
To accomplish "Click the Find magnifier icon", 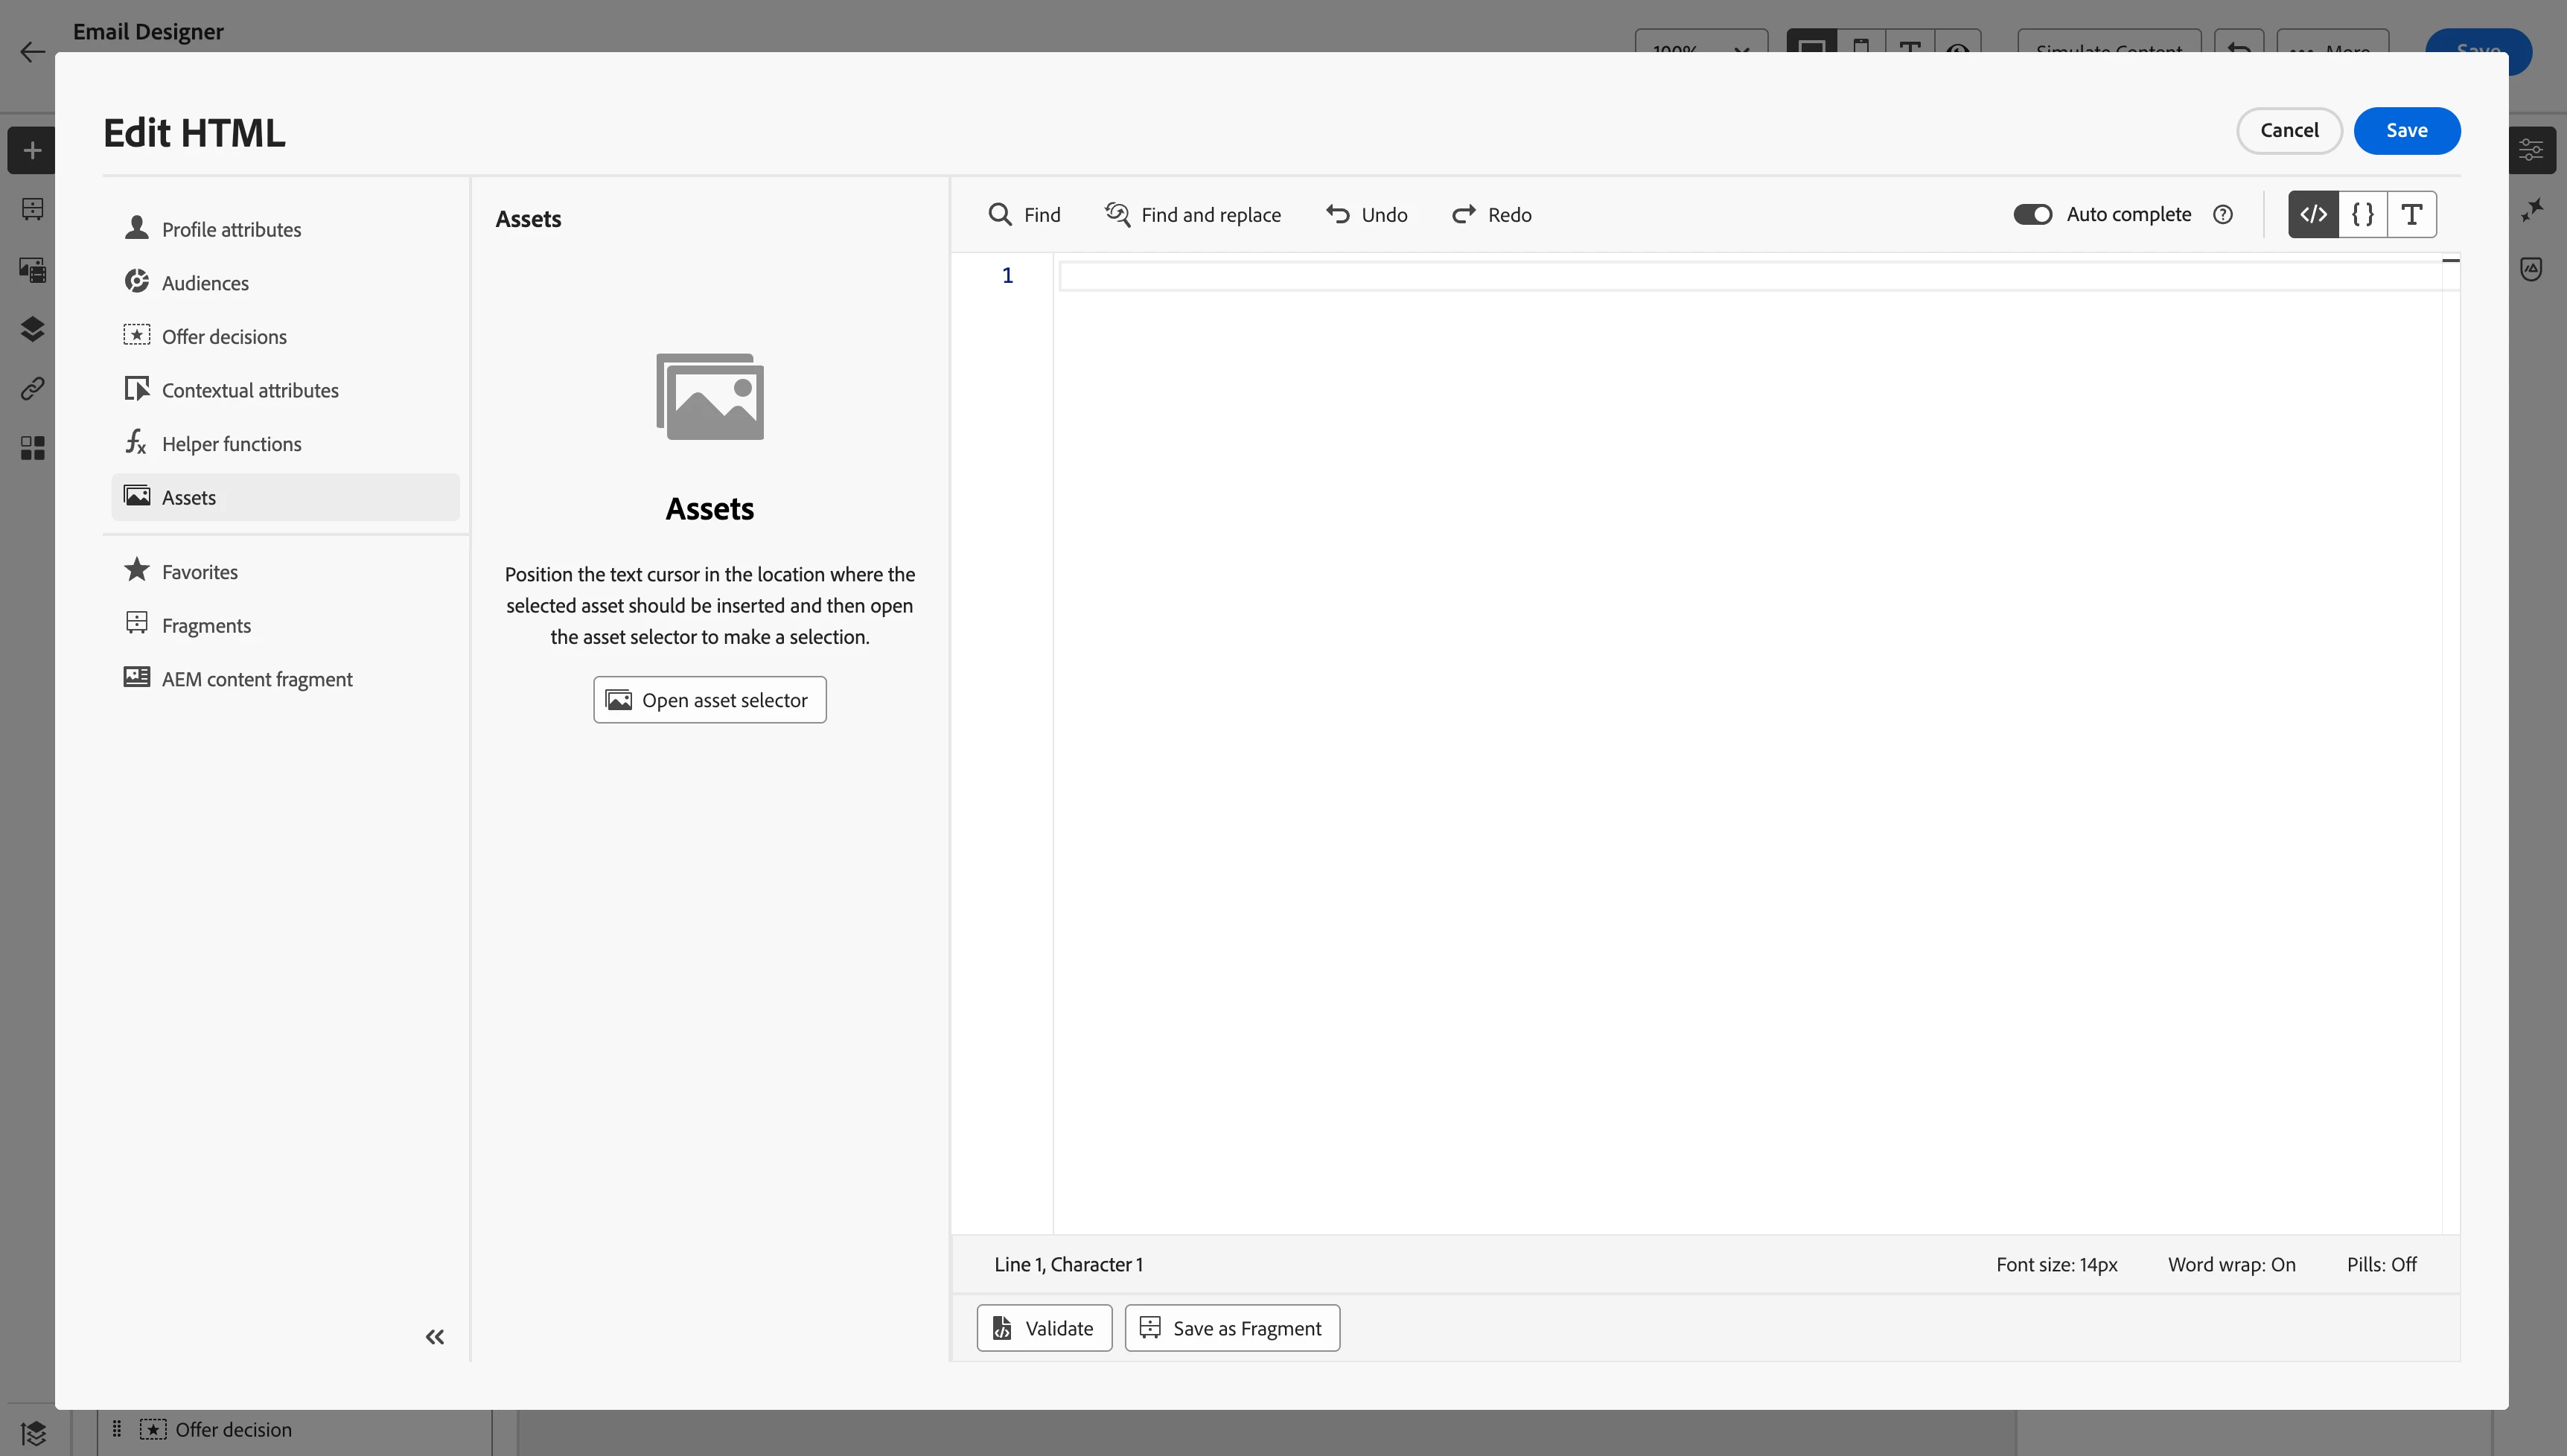I will (999, 214).
